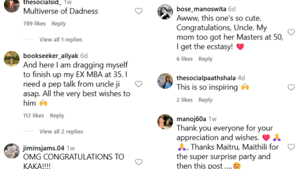Reply to bose_manoswita's comment
This screenshot has height=169, width=301.
point(206,59)
